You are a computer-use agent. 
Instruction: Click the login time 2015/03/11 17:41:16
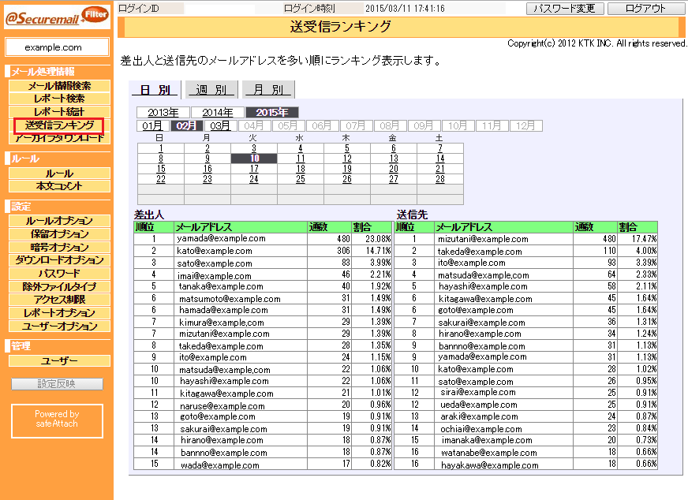pos(405,9)
